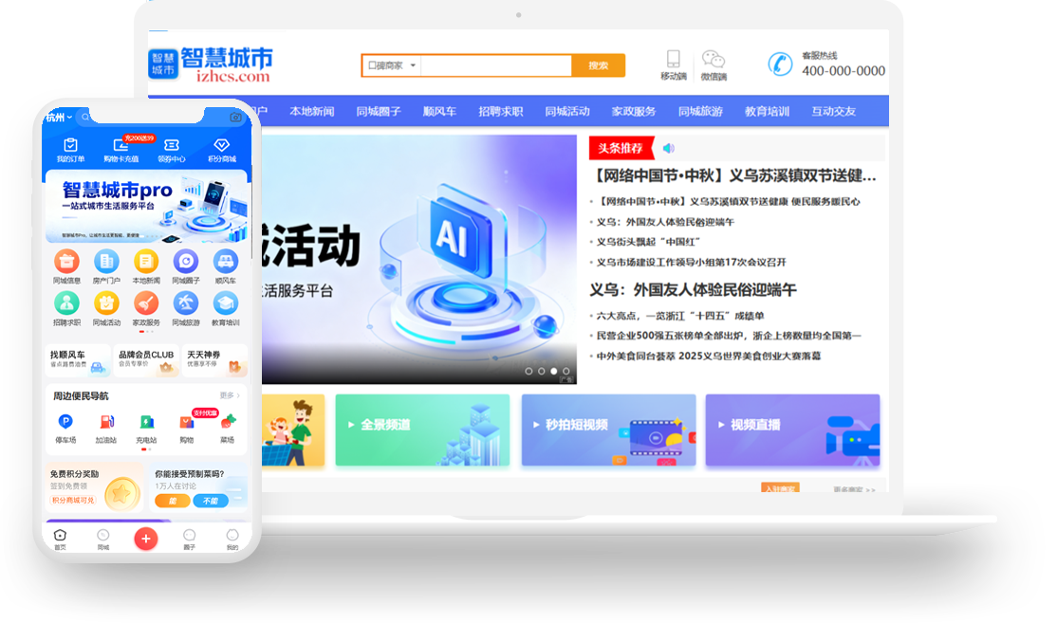The image size is (1057, 623).
Task: Tap the 房产门户 building icon
Action: (106, 261)
